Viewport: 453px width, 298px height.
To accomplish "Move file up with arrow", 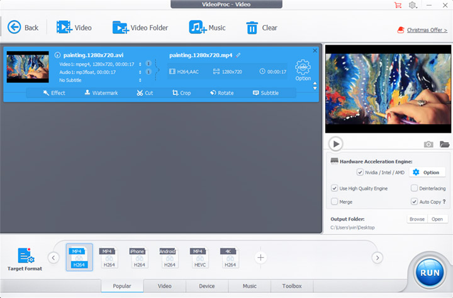I will click(315, 83).
